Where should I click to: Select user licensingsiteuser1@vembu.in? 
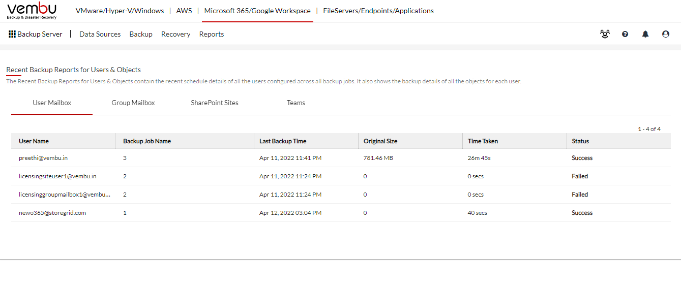pos(57,176)
